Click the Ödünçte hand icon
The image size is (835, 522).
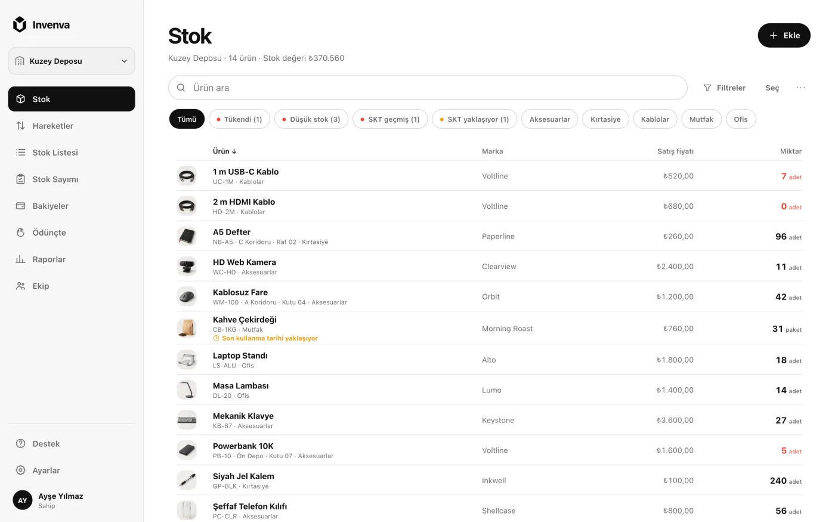[20, 233]
